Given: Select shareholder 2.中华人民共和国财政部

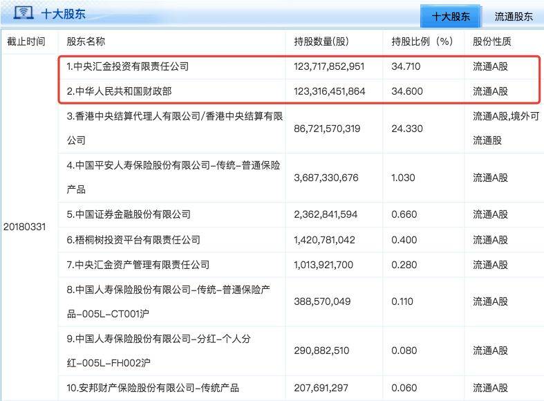Looking at the screenshot, I should coord(120,91).
